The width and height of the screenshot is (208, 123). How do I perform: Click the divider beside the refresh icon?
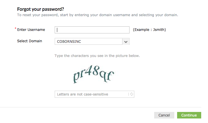(x=128, y=94)
